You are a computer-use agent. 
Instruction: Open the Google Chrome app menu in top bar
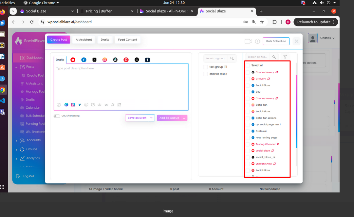click(x=41, y=3)
